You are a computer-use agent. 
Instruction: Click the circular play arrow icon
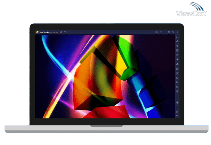coord(177,60)
